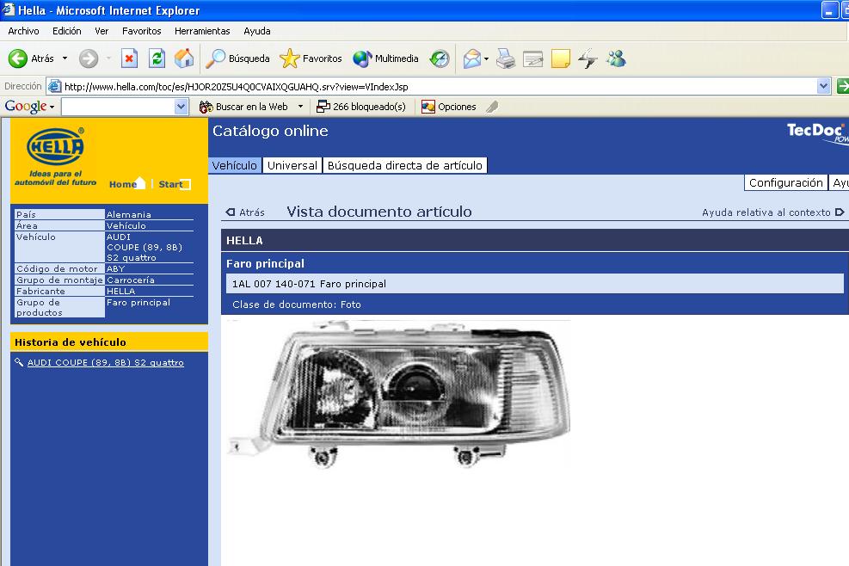Click the headlight product photo
The image size is (849, 566).
[x=398, y=395]
